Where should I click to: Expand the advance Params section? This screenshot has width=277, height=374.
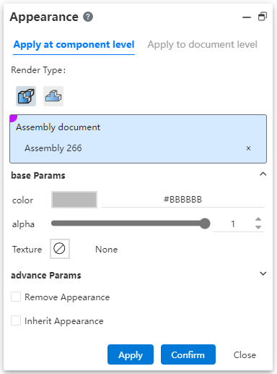pos(263,273)
